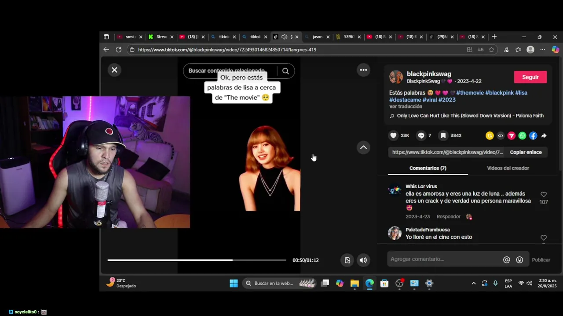Switch to Videos del creador tab
563x316 pixels.
point(508,168)
